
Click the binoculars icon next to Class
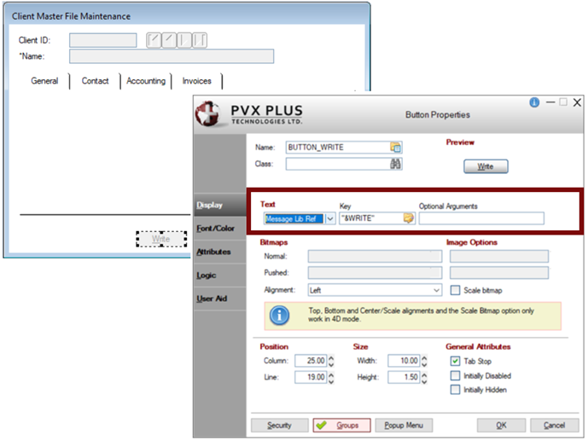coord(395,164)
